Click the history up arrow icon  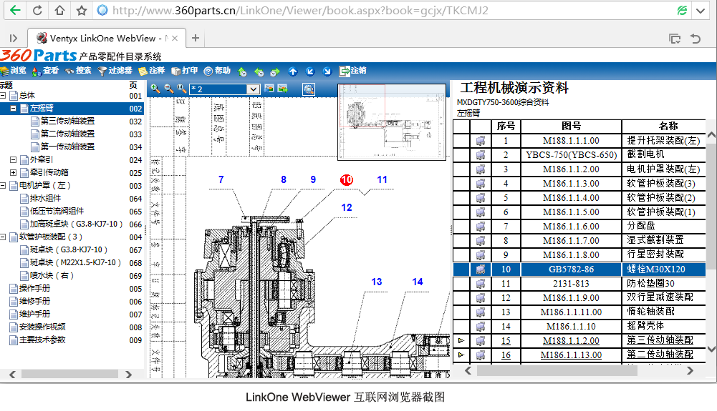[242, 71]
